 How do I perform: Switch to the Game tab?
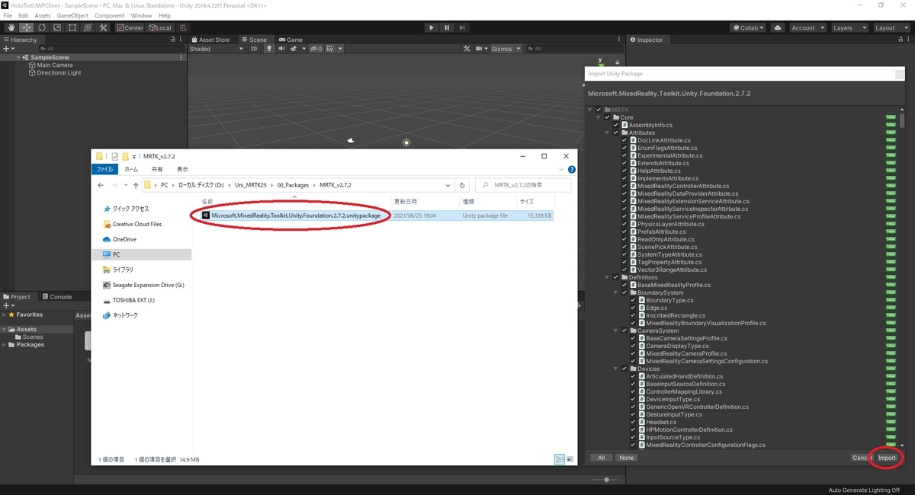(x=291, y=40)
